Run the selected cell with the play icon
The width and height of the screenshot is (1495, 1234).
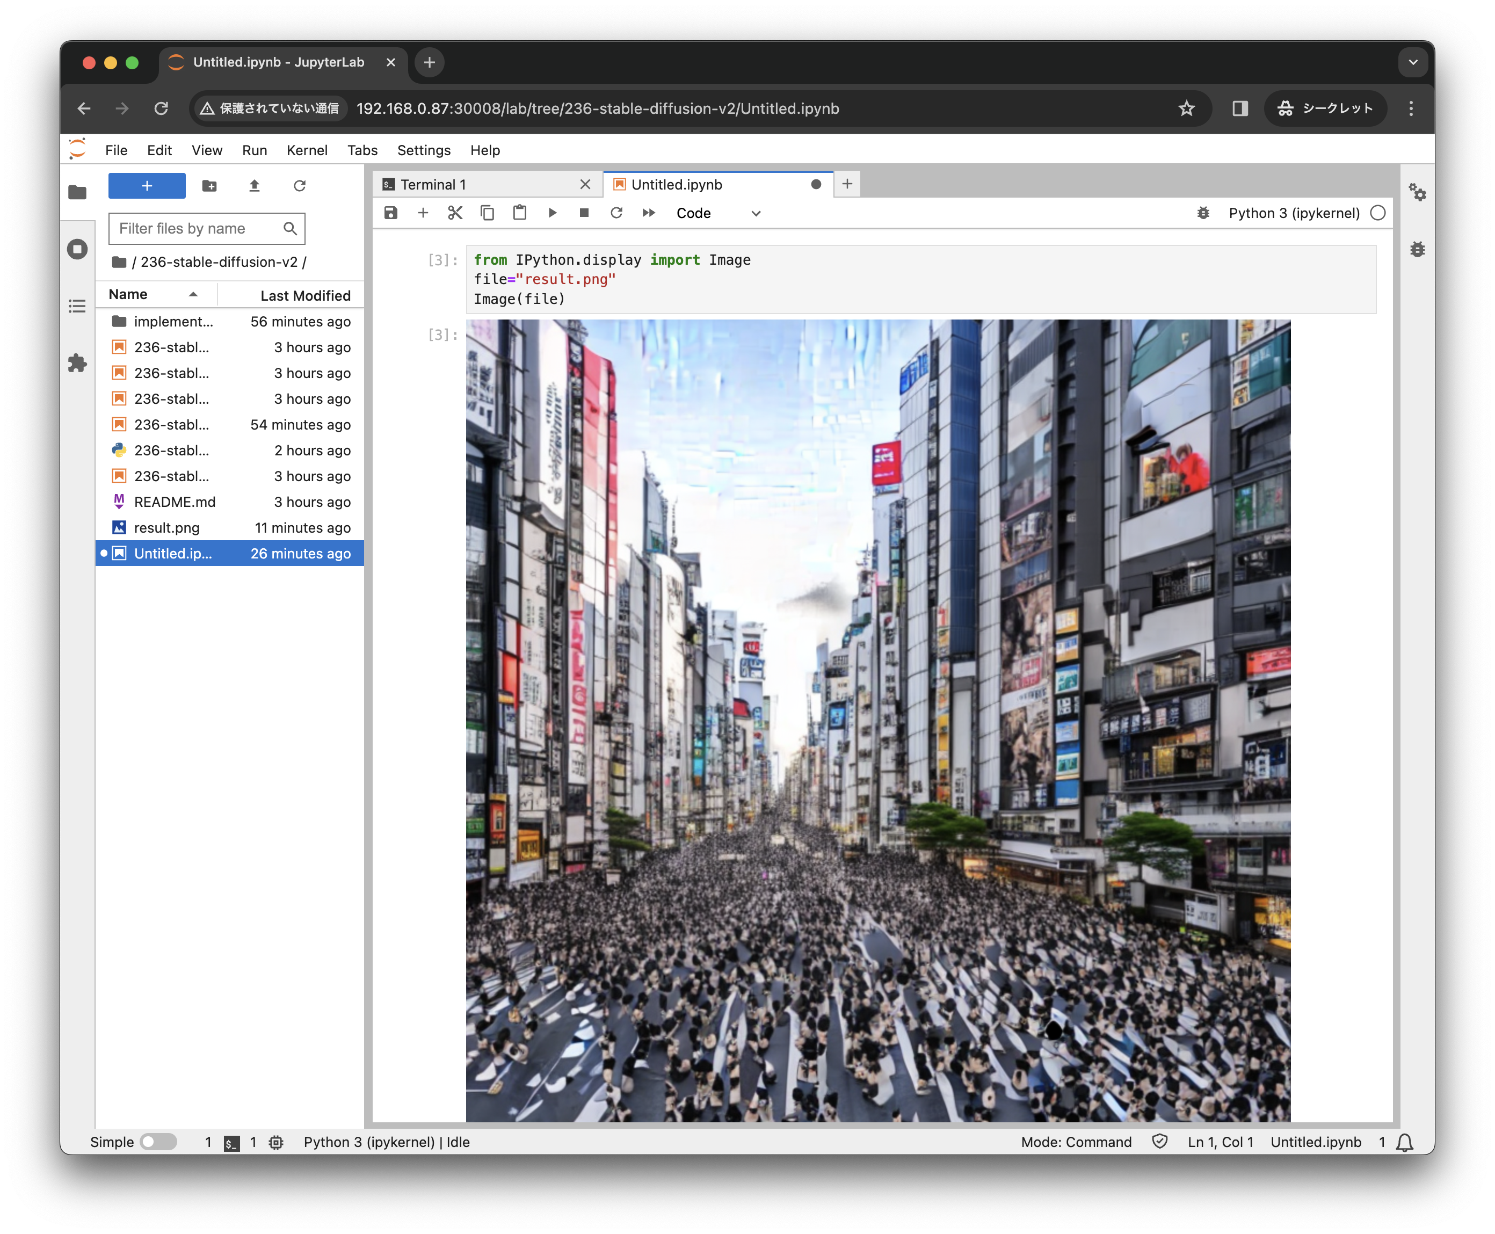tap(553, 213)
